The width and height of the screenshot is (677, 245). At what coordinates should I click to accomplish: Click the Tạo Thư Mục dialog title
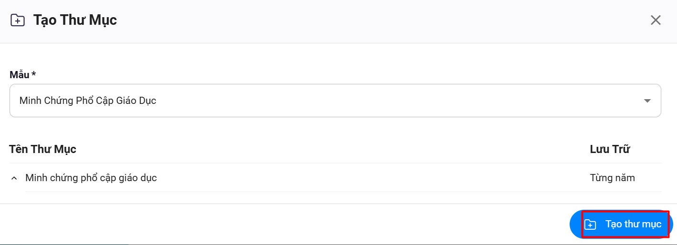click(75, 20)
